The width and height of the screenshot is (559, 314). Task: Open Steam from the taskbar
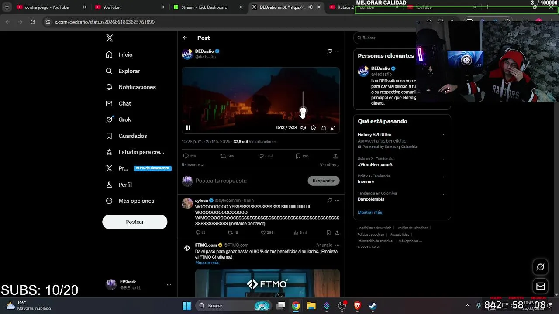372,306
